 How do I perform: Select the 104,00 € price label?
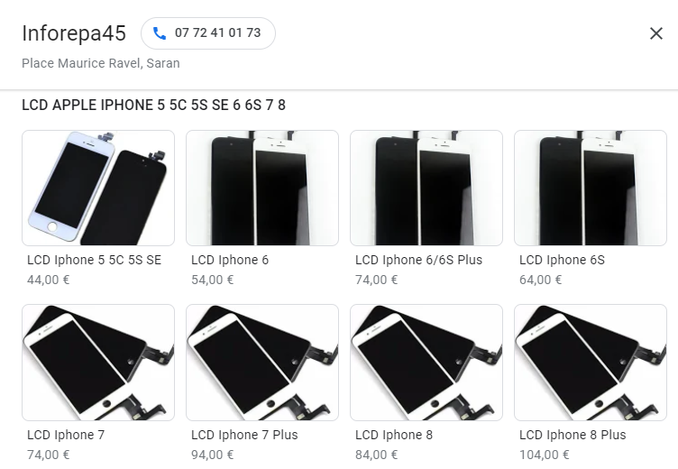point(545,455)
